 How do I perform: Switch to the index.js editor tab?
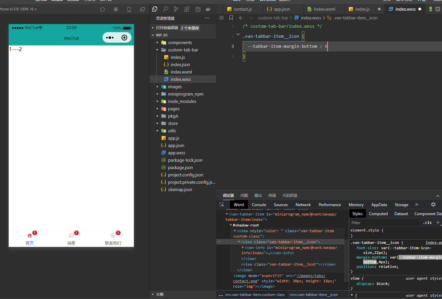363,9
